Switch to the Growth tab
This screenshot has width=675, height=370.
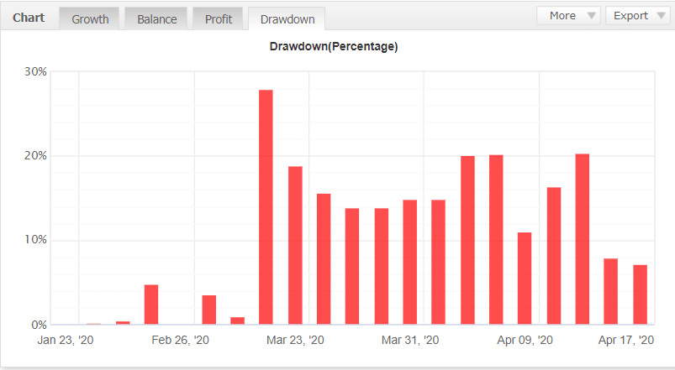(90, 18)
